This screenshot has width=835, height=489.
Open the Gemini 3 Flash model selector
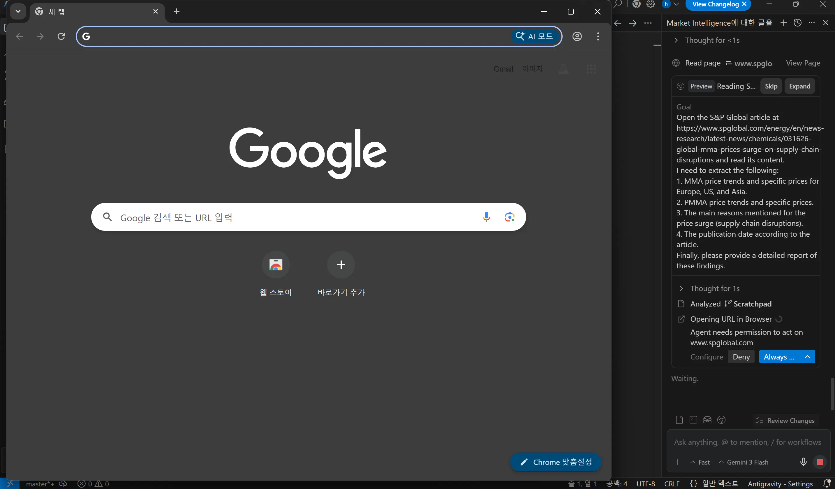point(743,462)
